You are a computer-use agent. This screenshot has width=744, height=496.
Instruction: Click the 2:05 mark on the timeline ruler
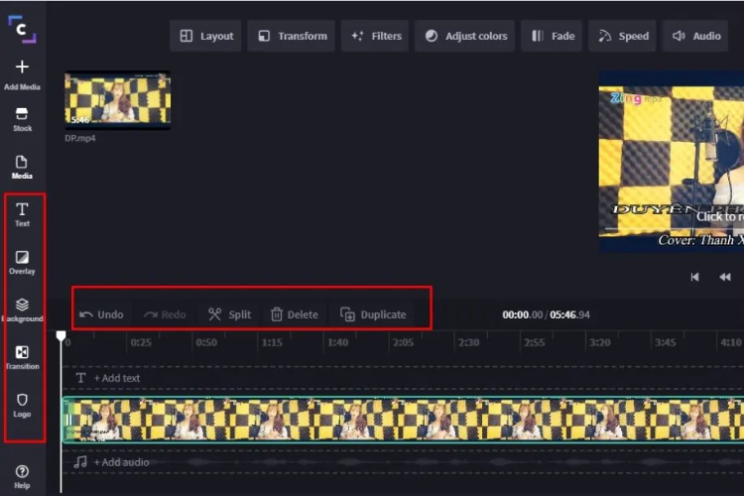(403, 342)
